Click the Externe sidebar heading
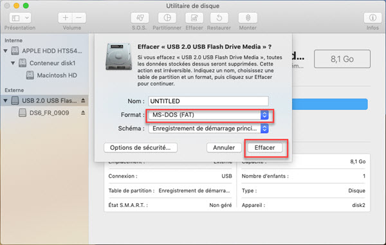Image resolution: width=386 pixels, height=245 pixels. [x=14, y=90]
